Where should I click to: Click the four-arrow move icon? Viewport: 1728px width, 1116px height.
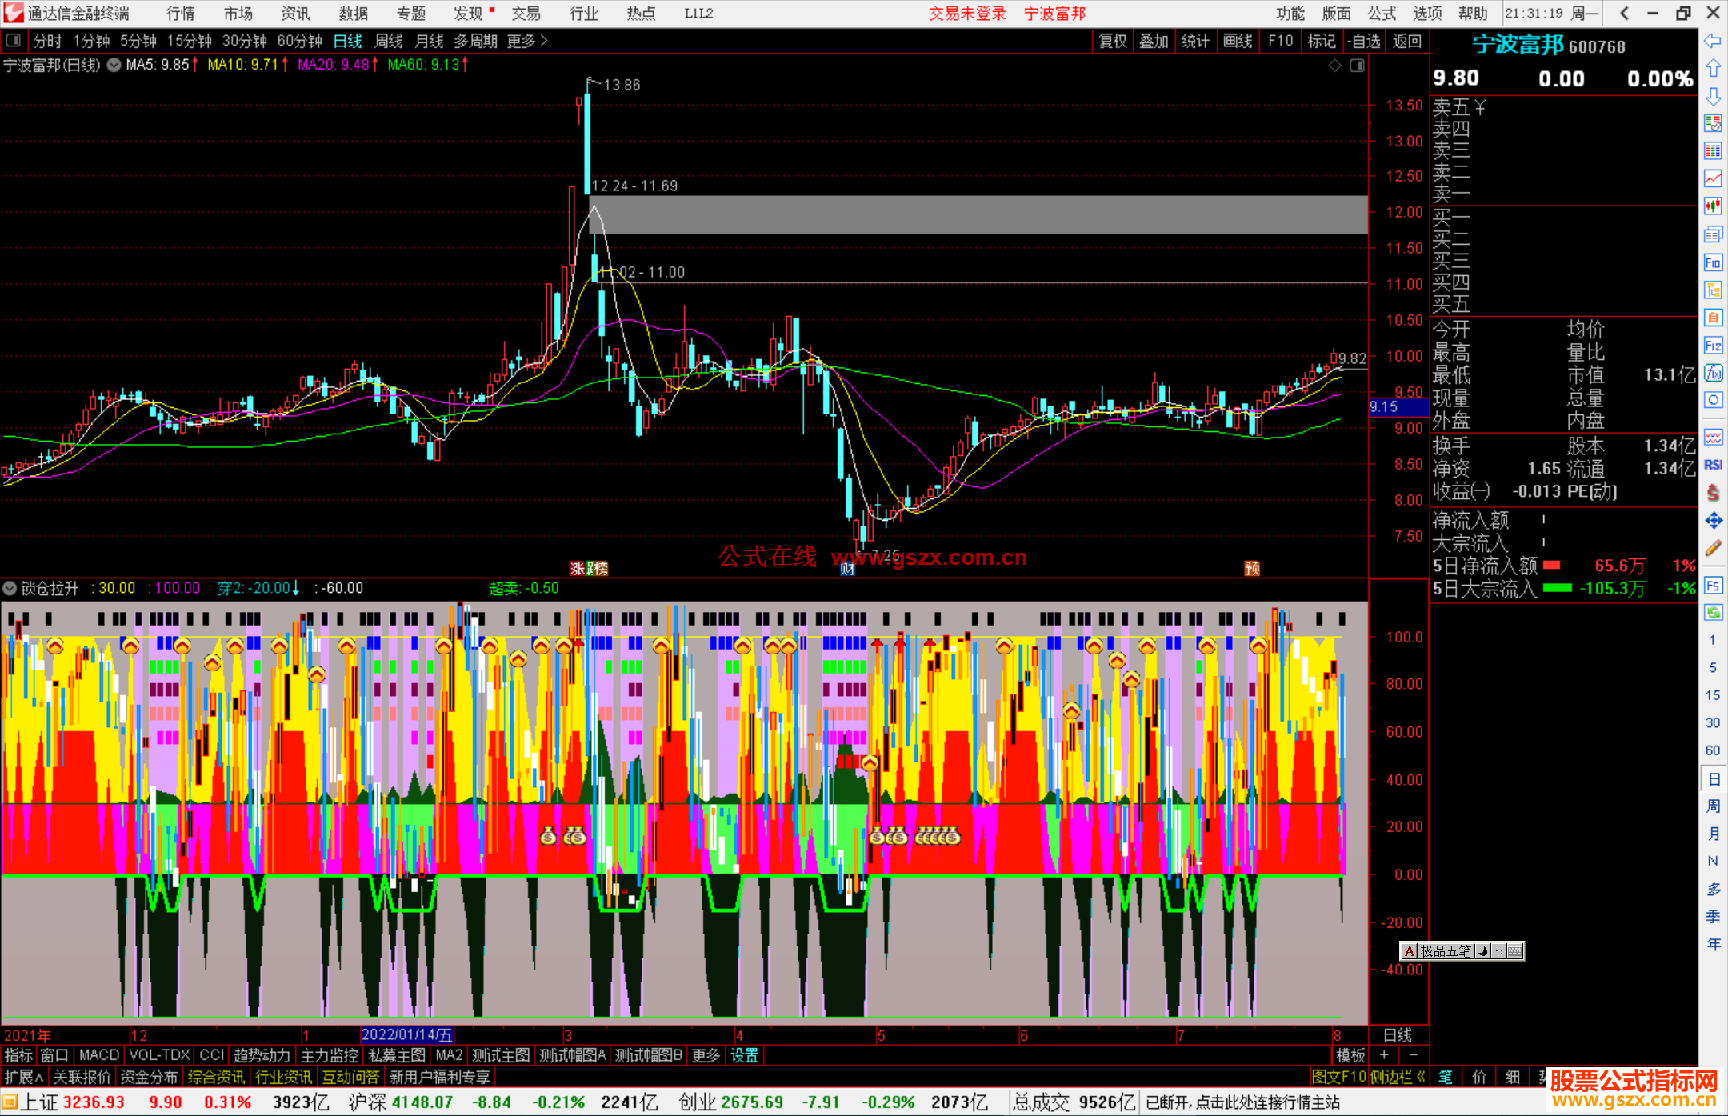[1713, 520]
